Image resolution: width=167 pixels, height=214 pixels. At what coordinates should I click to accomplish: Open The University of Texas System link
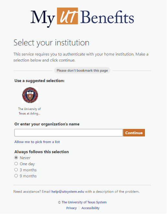(x=84, y=202)
